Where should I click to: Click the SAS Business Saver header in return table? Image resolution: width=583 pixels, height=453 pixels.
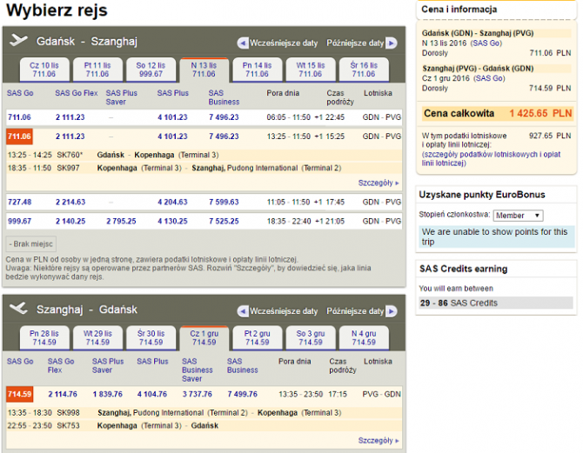click(x=197, y=370)
